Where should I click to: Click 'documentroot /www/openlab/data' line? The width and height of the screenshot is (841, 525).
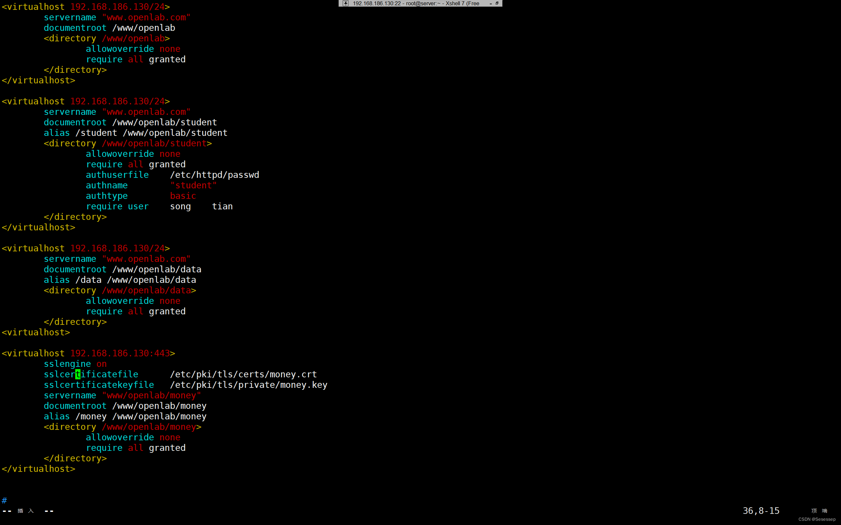point(122,269)
